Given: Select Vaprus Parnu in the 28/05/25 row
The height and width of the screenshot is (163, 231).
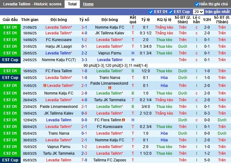Looking at the screenshot, I should [x=109, y=53].
